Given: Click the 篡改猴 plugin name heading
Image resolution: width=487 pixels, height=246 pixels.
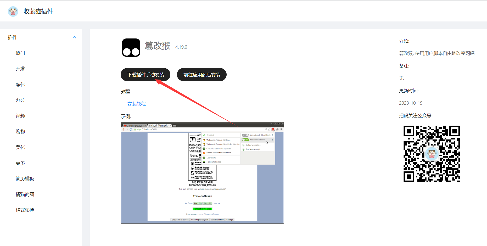Looking at the screenshot, I should click(x=158, y=46).
